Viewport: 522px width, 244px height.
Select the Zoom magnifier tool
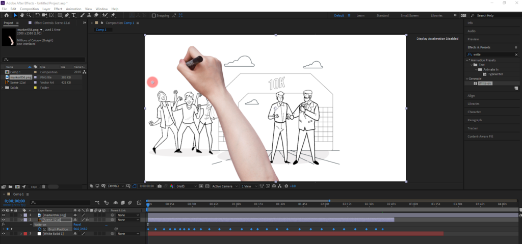tap(29, 15)
